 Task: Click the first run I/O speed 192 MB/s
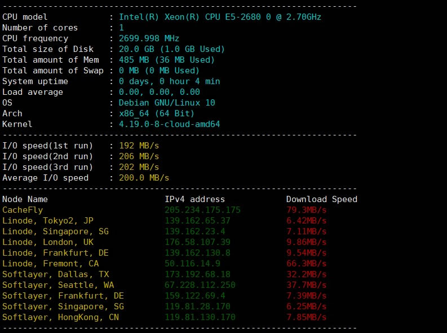(x=139, y=146)
